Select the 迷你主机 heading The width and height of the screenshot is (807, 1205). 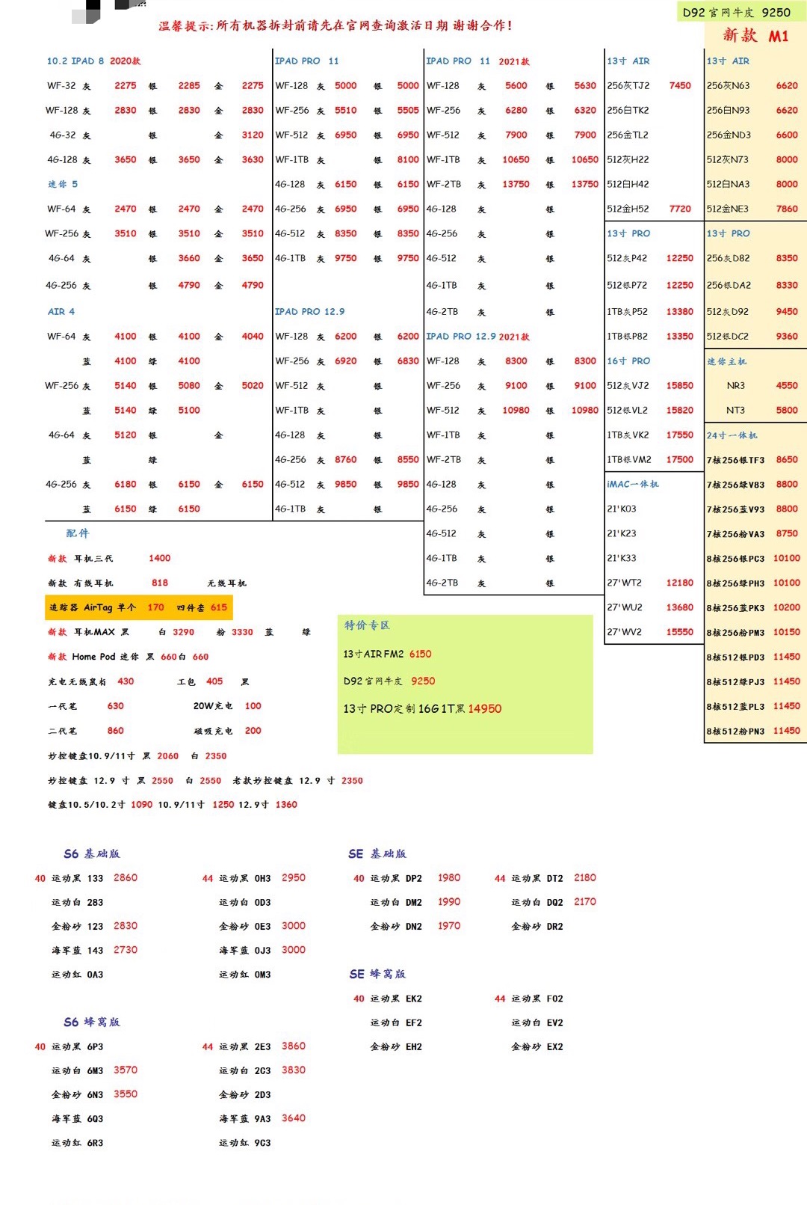(x=727, y=361)
